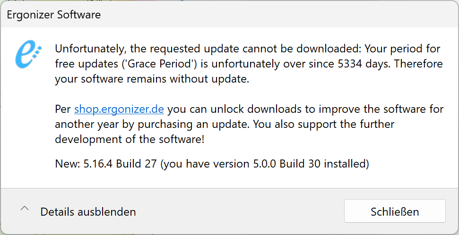Click 'another year by purchasing an update' text

pyautogui.click(x=153, y=124)
